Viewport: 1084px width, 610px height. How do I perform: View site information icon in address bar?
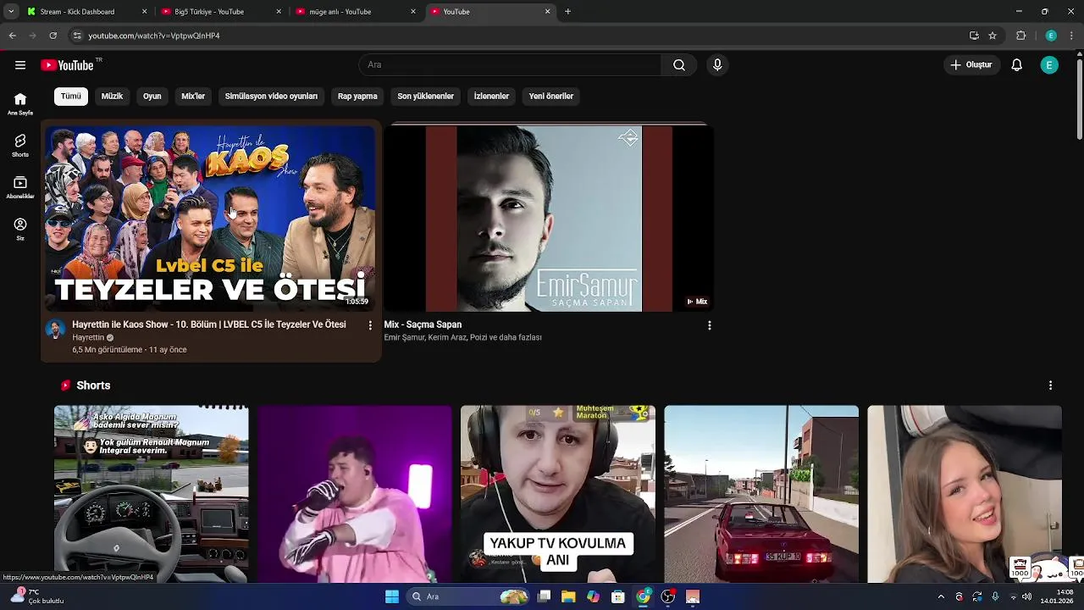77,36
